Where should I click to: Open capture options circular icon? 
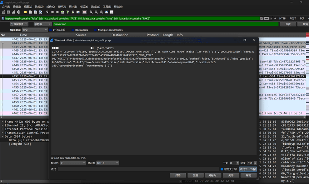pyautogui.click(x=19, y=12)
